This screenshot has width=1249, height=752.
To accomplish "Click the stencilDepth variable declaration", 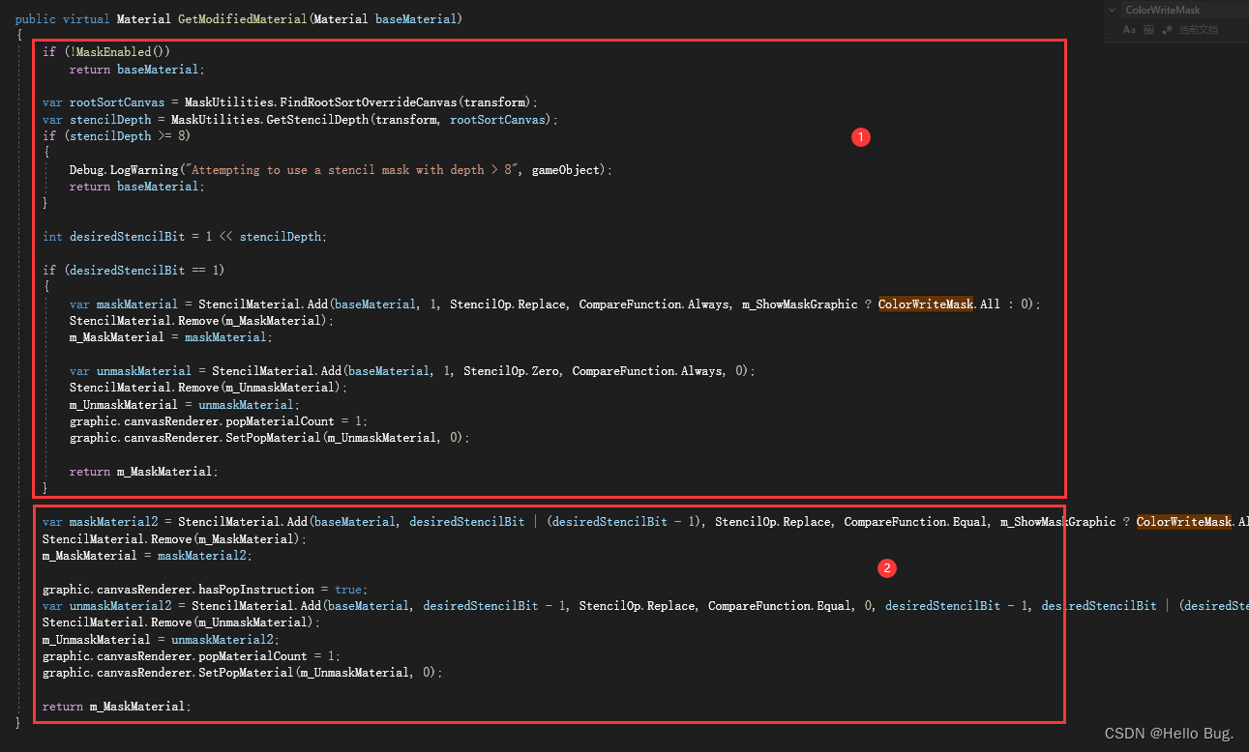I will pyautogui.click(x=109, y=118).
